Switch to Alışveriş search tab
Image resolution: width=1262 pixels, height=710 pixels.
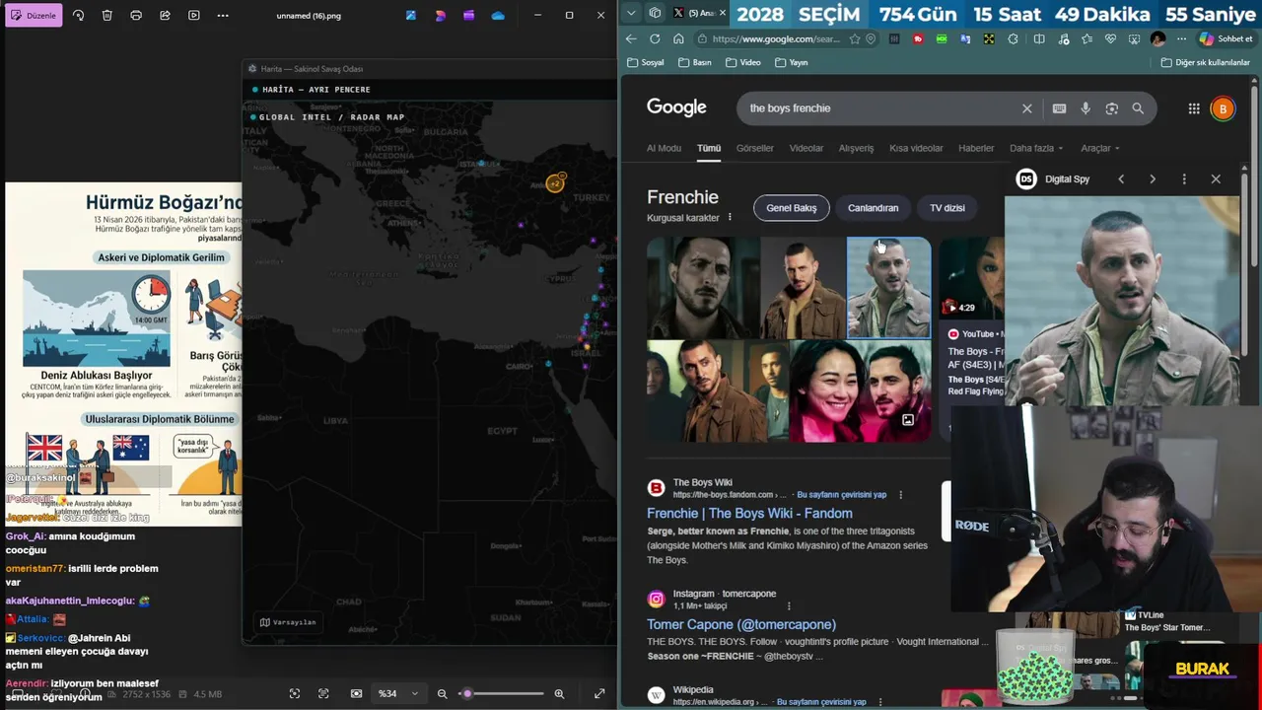[856, 148]
